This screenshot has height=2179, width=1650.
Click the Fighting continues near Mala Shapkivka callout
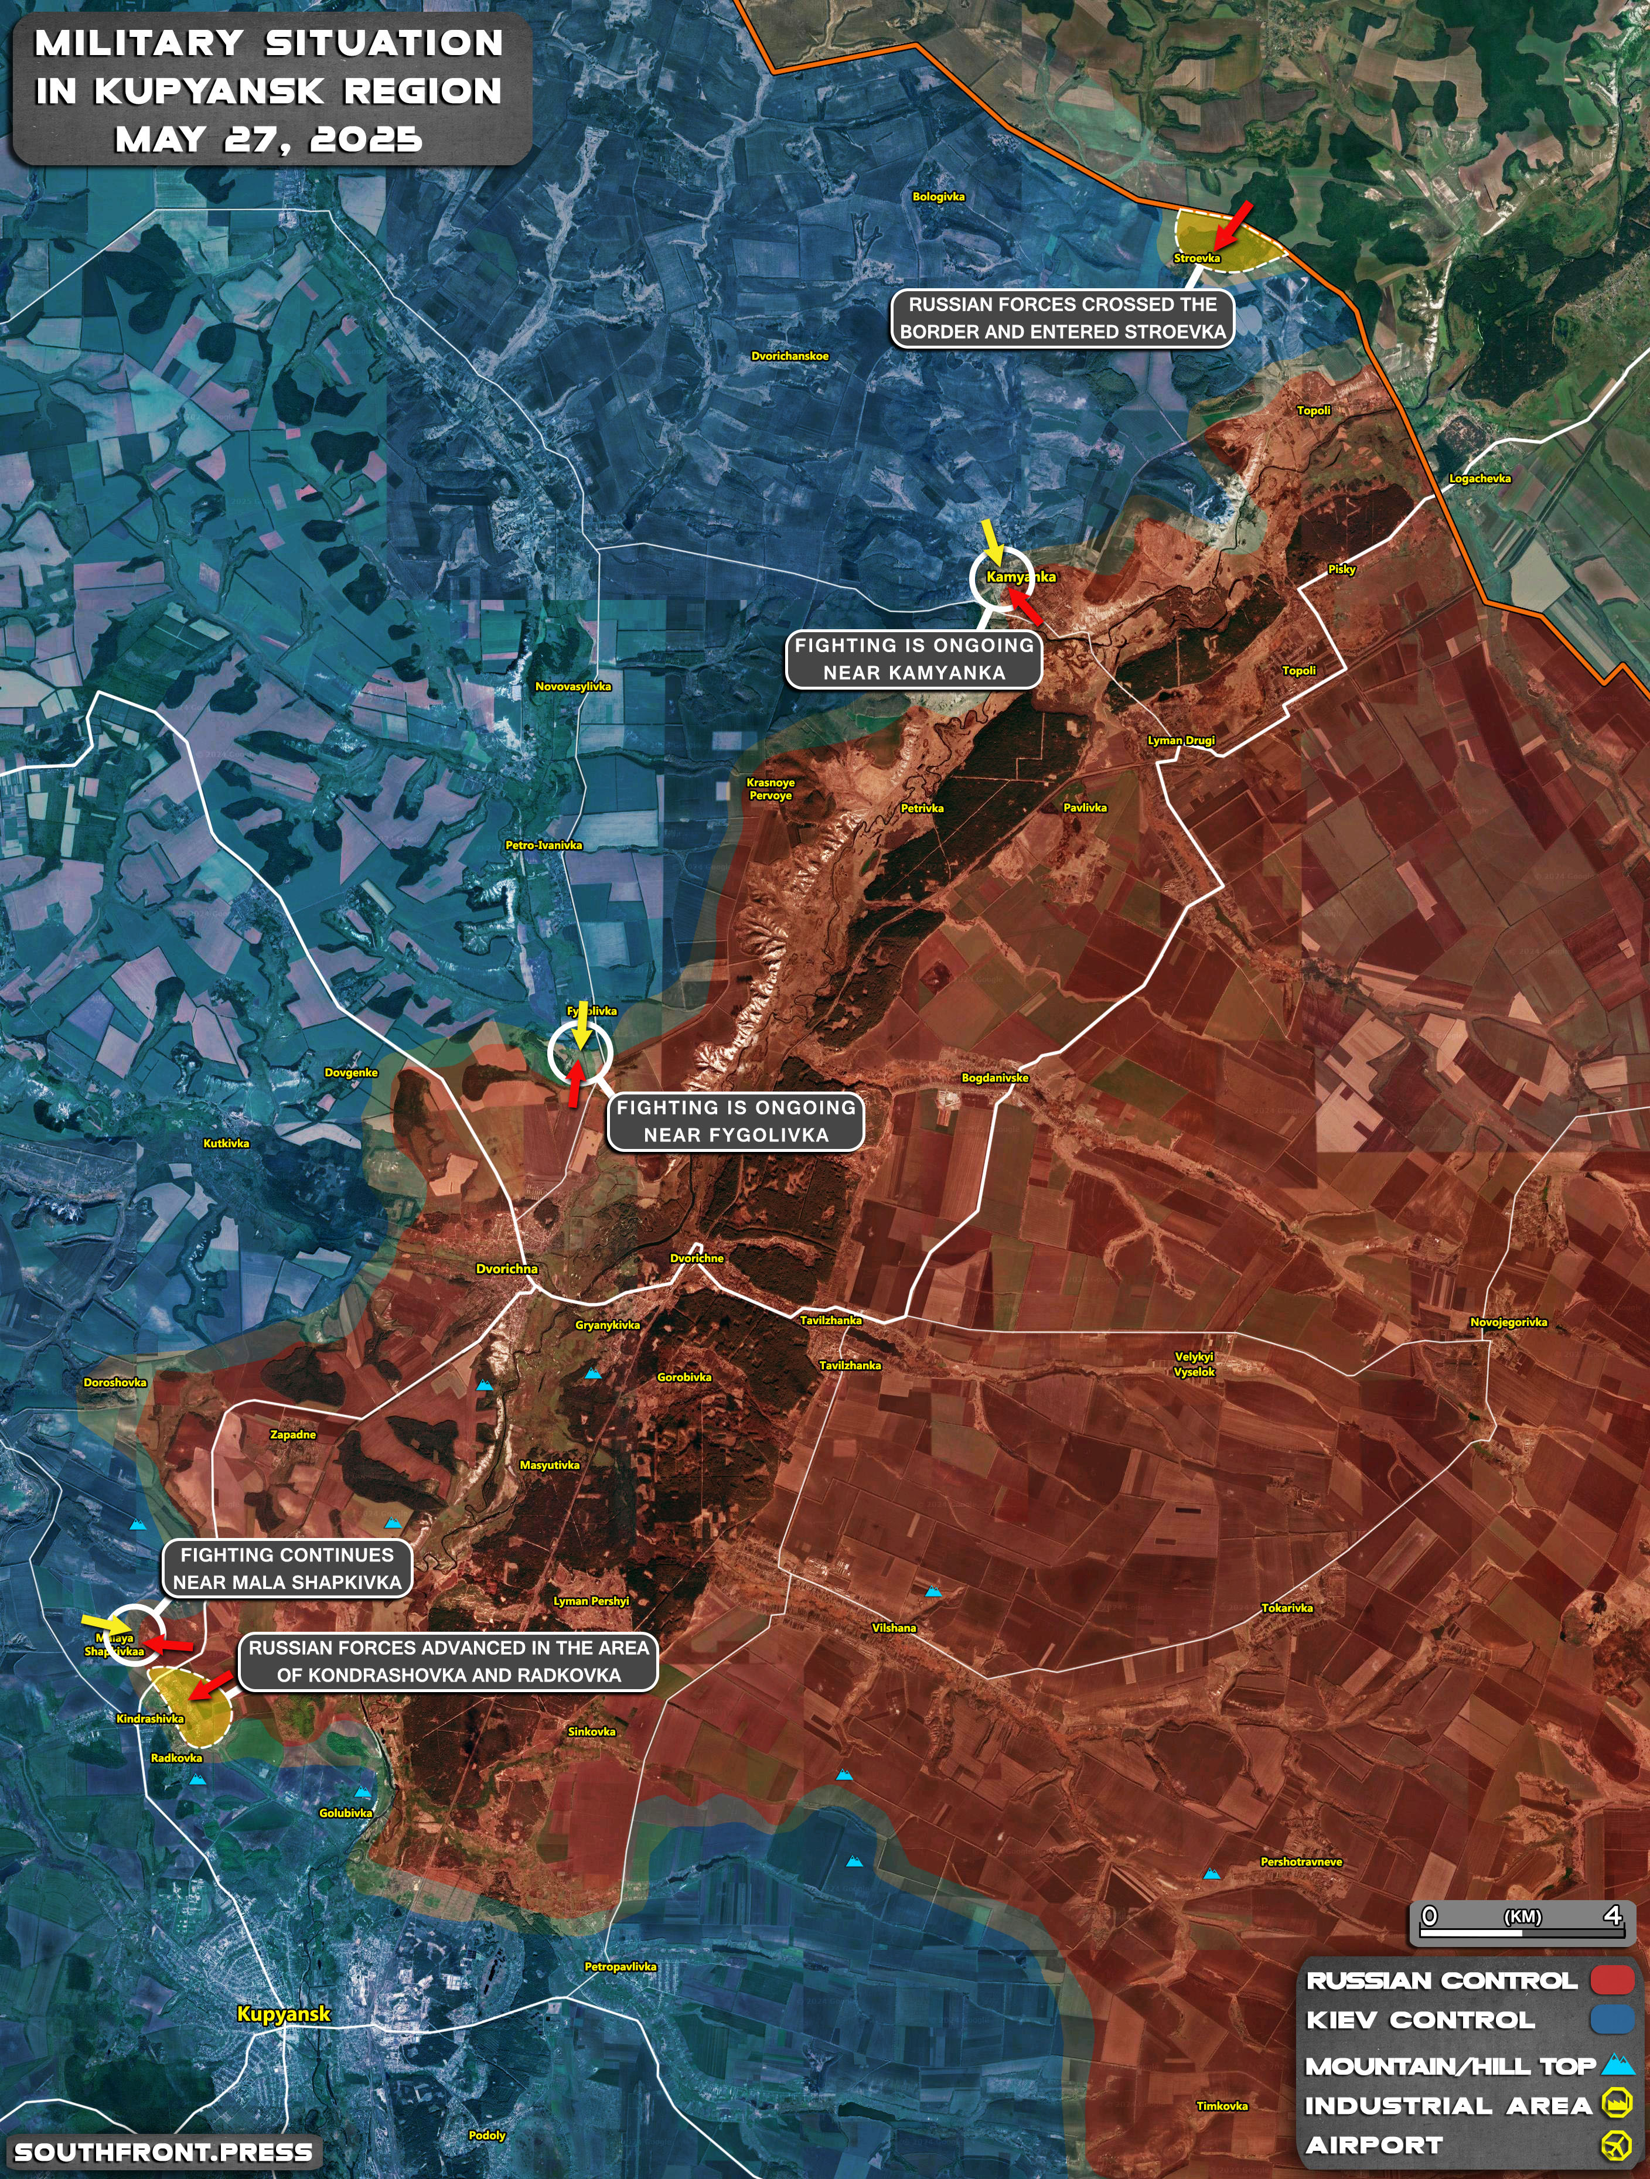(287, 1568)
